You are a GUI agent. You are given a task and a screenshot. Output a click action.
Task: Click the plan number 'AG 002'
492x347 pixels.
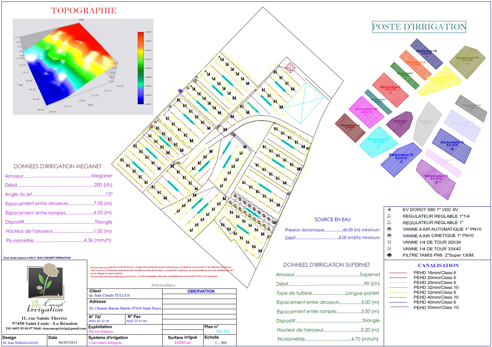click(223, 331)
